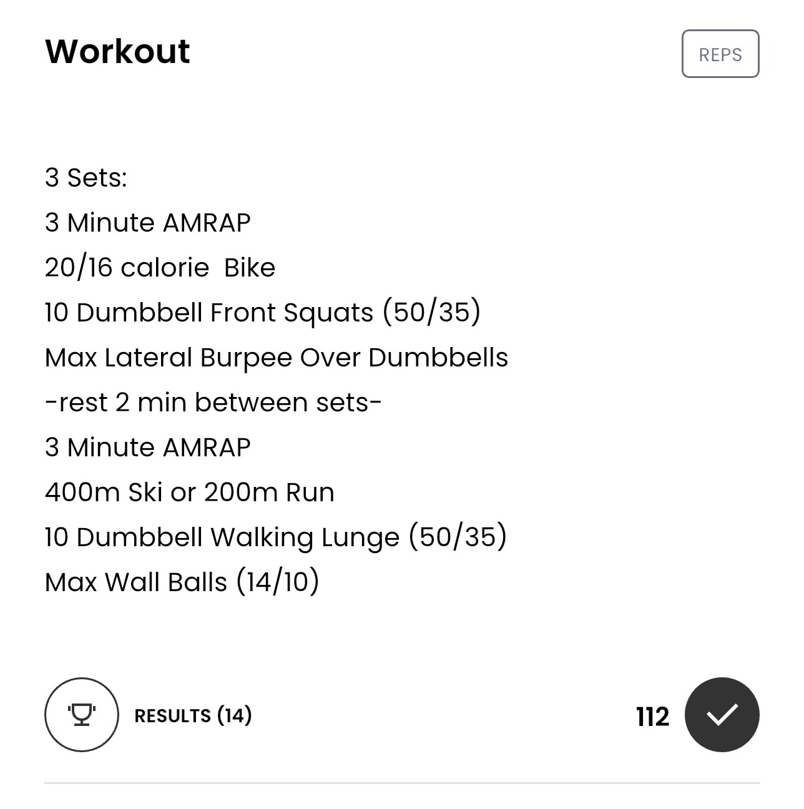
Task: Select the (14/10) wall ball weight
Action: tap(278, 582)
